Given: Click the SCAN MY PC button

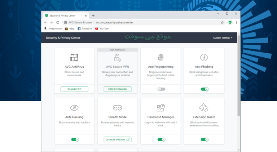Looking at the screenshot, I should click(x=74, y=89).
